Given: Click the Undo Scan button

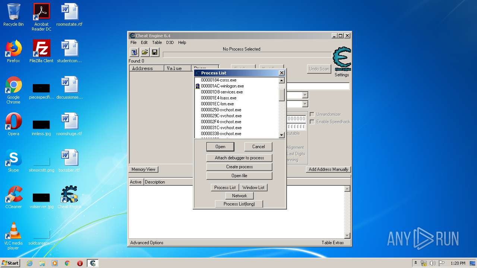Looking at the screenshot, I should click(319, 69).
